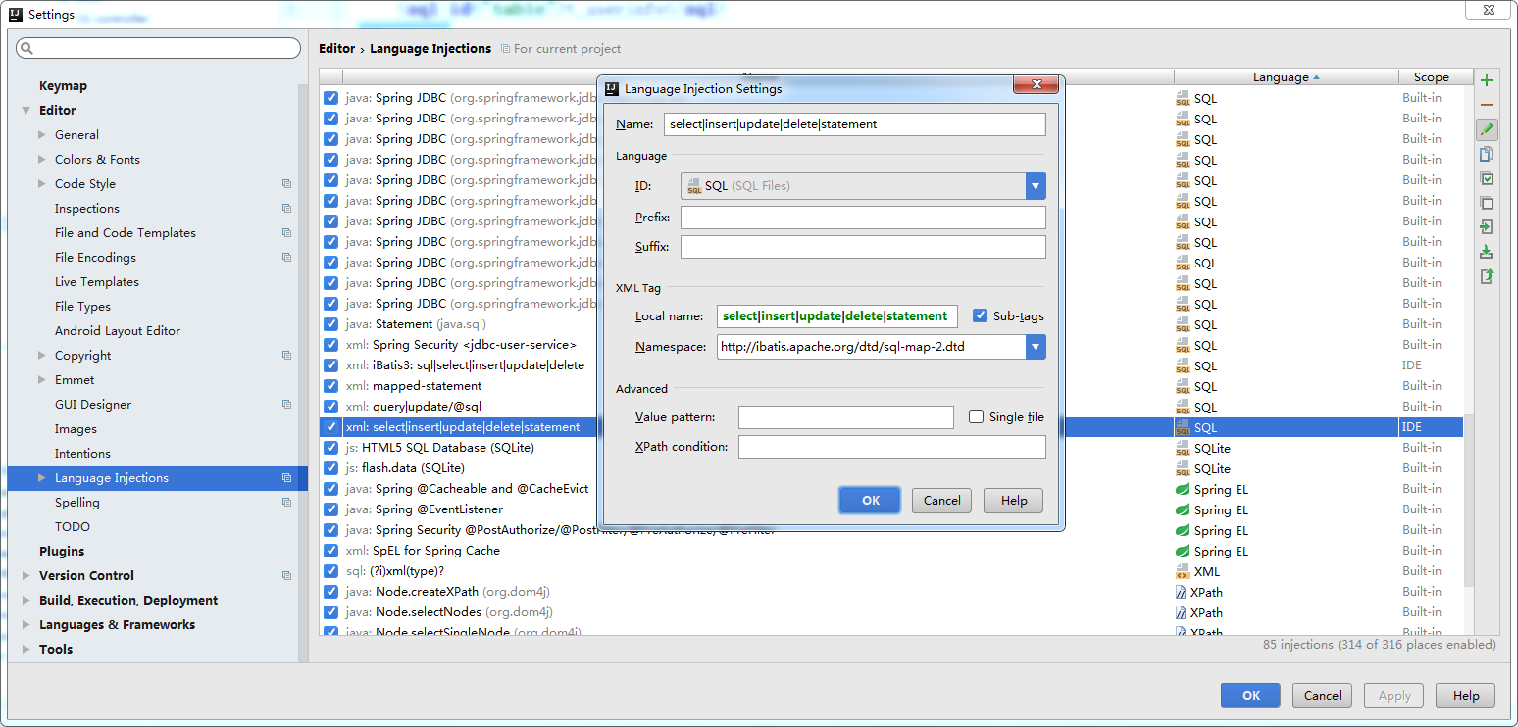Open the Inspections settings page
This screenshot has width=1518, height=727.
[88, 208]
